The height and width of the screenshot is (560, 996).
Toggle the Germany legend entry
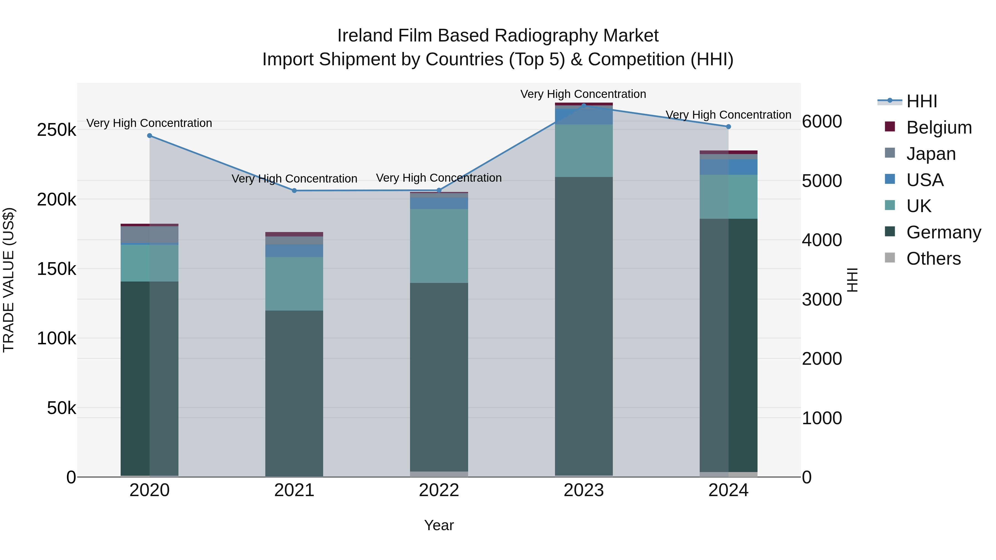click(x=933, y=232)
